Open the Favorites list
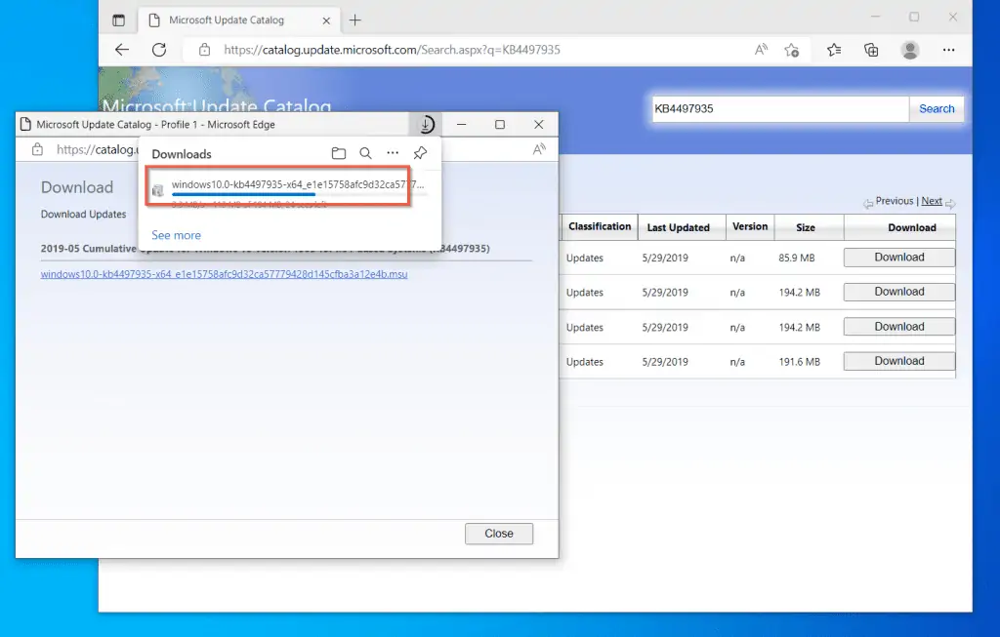 point(834,50)
